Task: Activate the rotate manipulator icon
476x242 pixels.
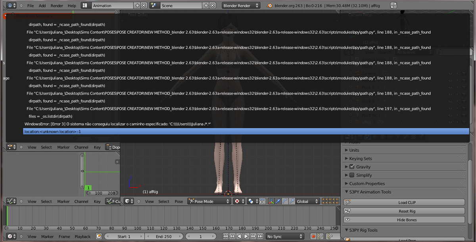Action: click(284, 201)
